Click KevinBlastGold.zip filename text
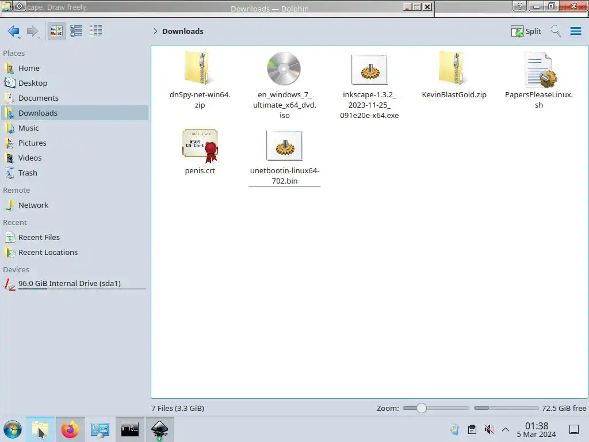This screenshot has height=442, width=589. coord(454,95)
